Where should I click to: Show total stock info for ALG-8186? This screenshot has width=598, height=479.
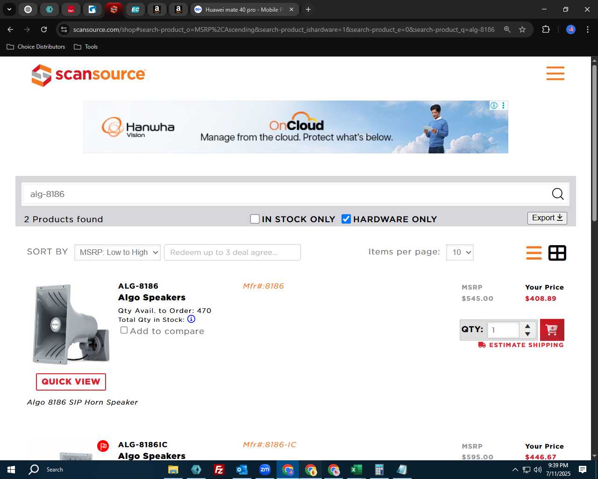click(x=191, y=319)
